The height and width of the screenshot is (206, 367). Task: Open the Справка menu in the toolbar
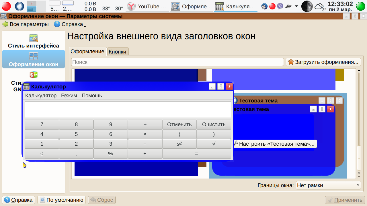(x=70, y=24)
